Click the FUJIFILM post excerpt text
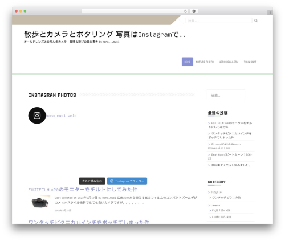Image resolution: width=285 pixels, height=241 pixels. point(125,200)
